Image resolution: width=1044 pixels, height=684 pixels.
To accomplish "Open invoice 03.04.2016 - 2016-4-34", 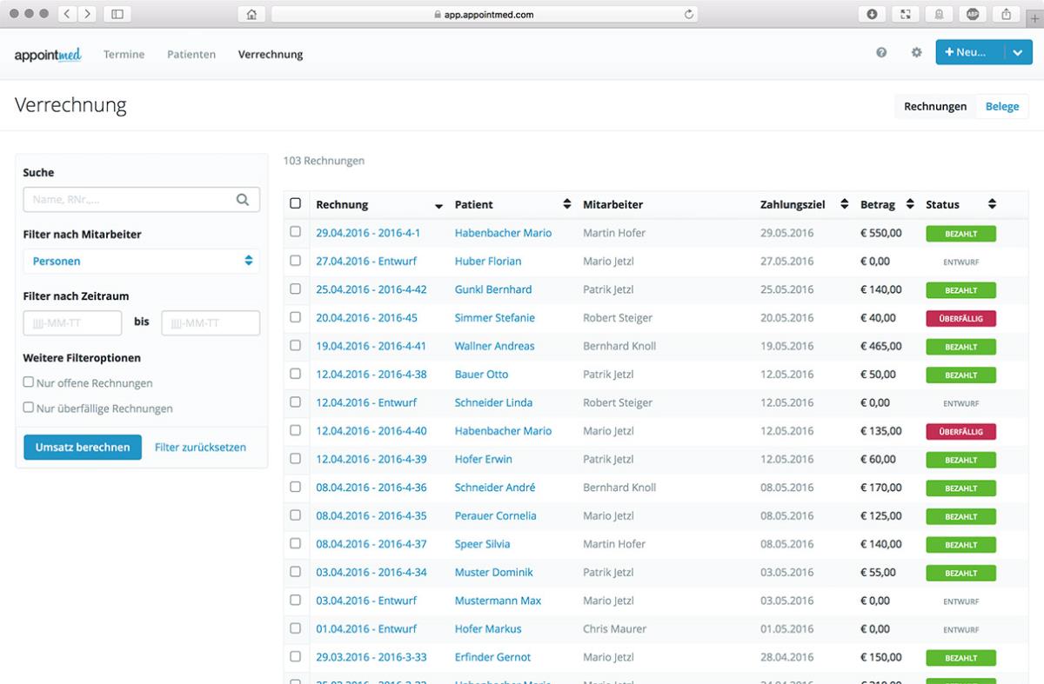I will click(x=371, y=573).
